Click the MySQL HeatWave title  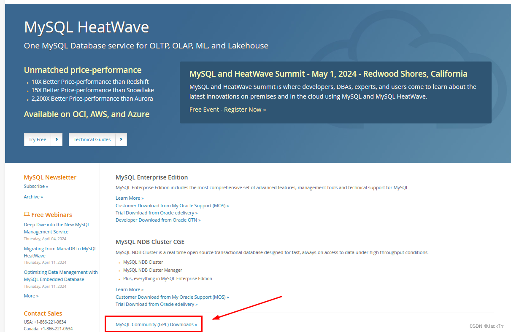pyautogui.click(x=87, y=27)
